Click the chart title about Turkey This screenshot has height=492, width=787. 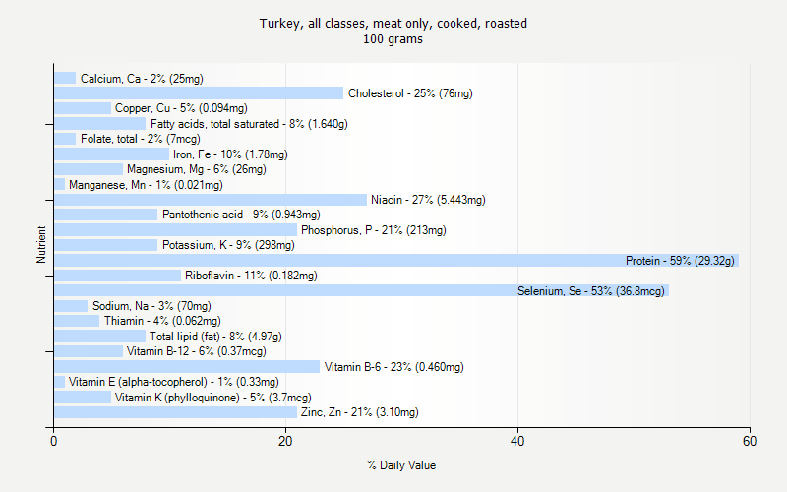tap(393, 23)
